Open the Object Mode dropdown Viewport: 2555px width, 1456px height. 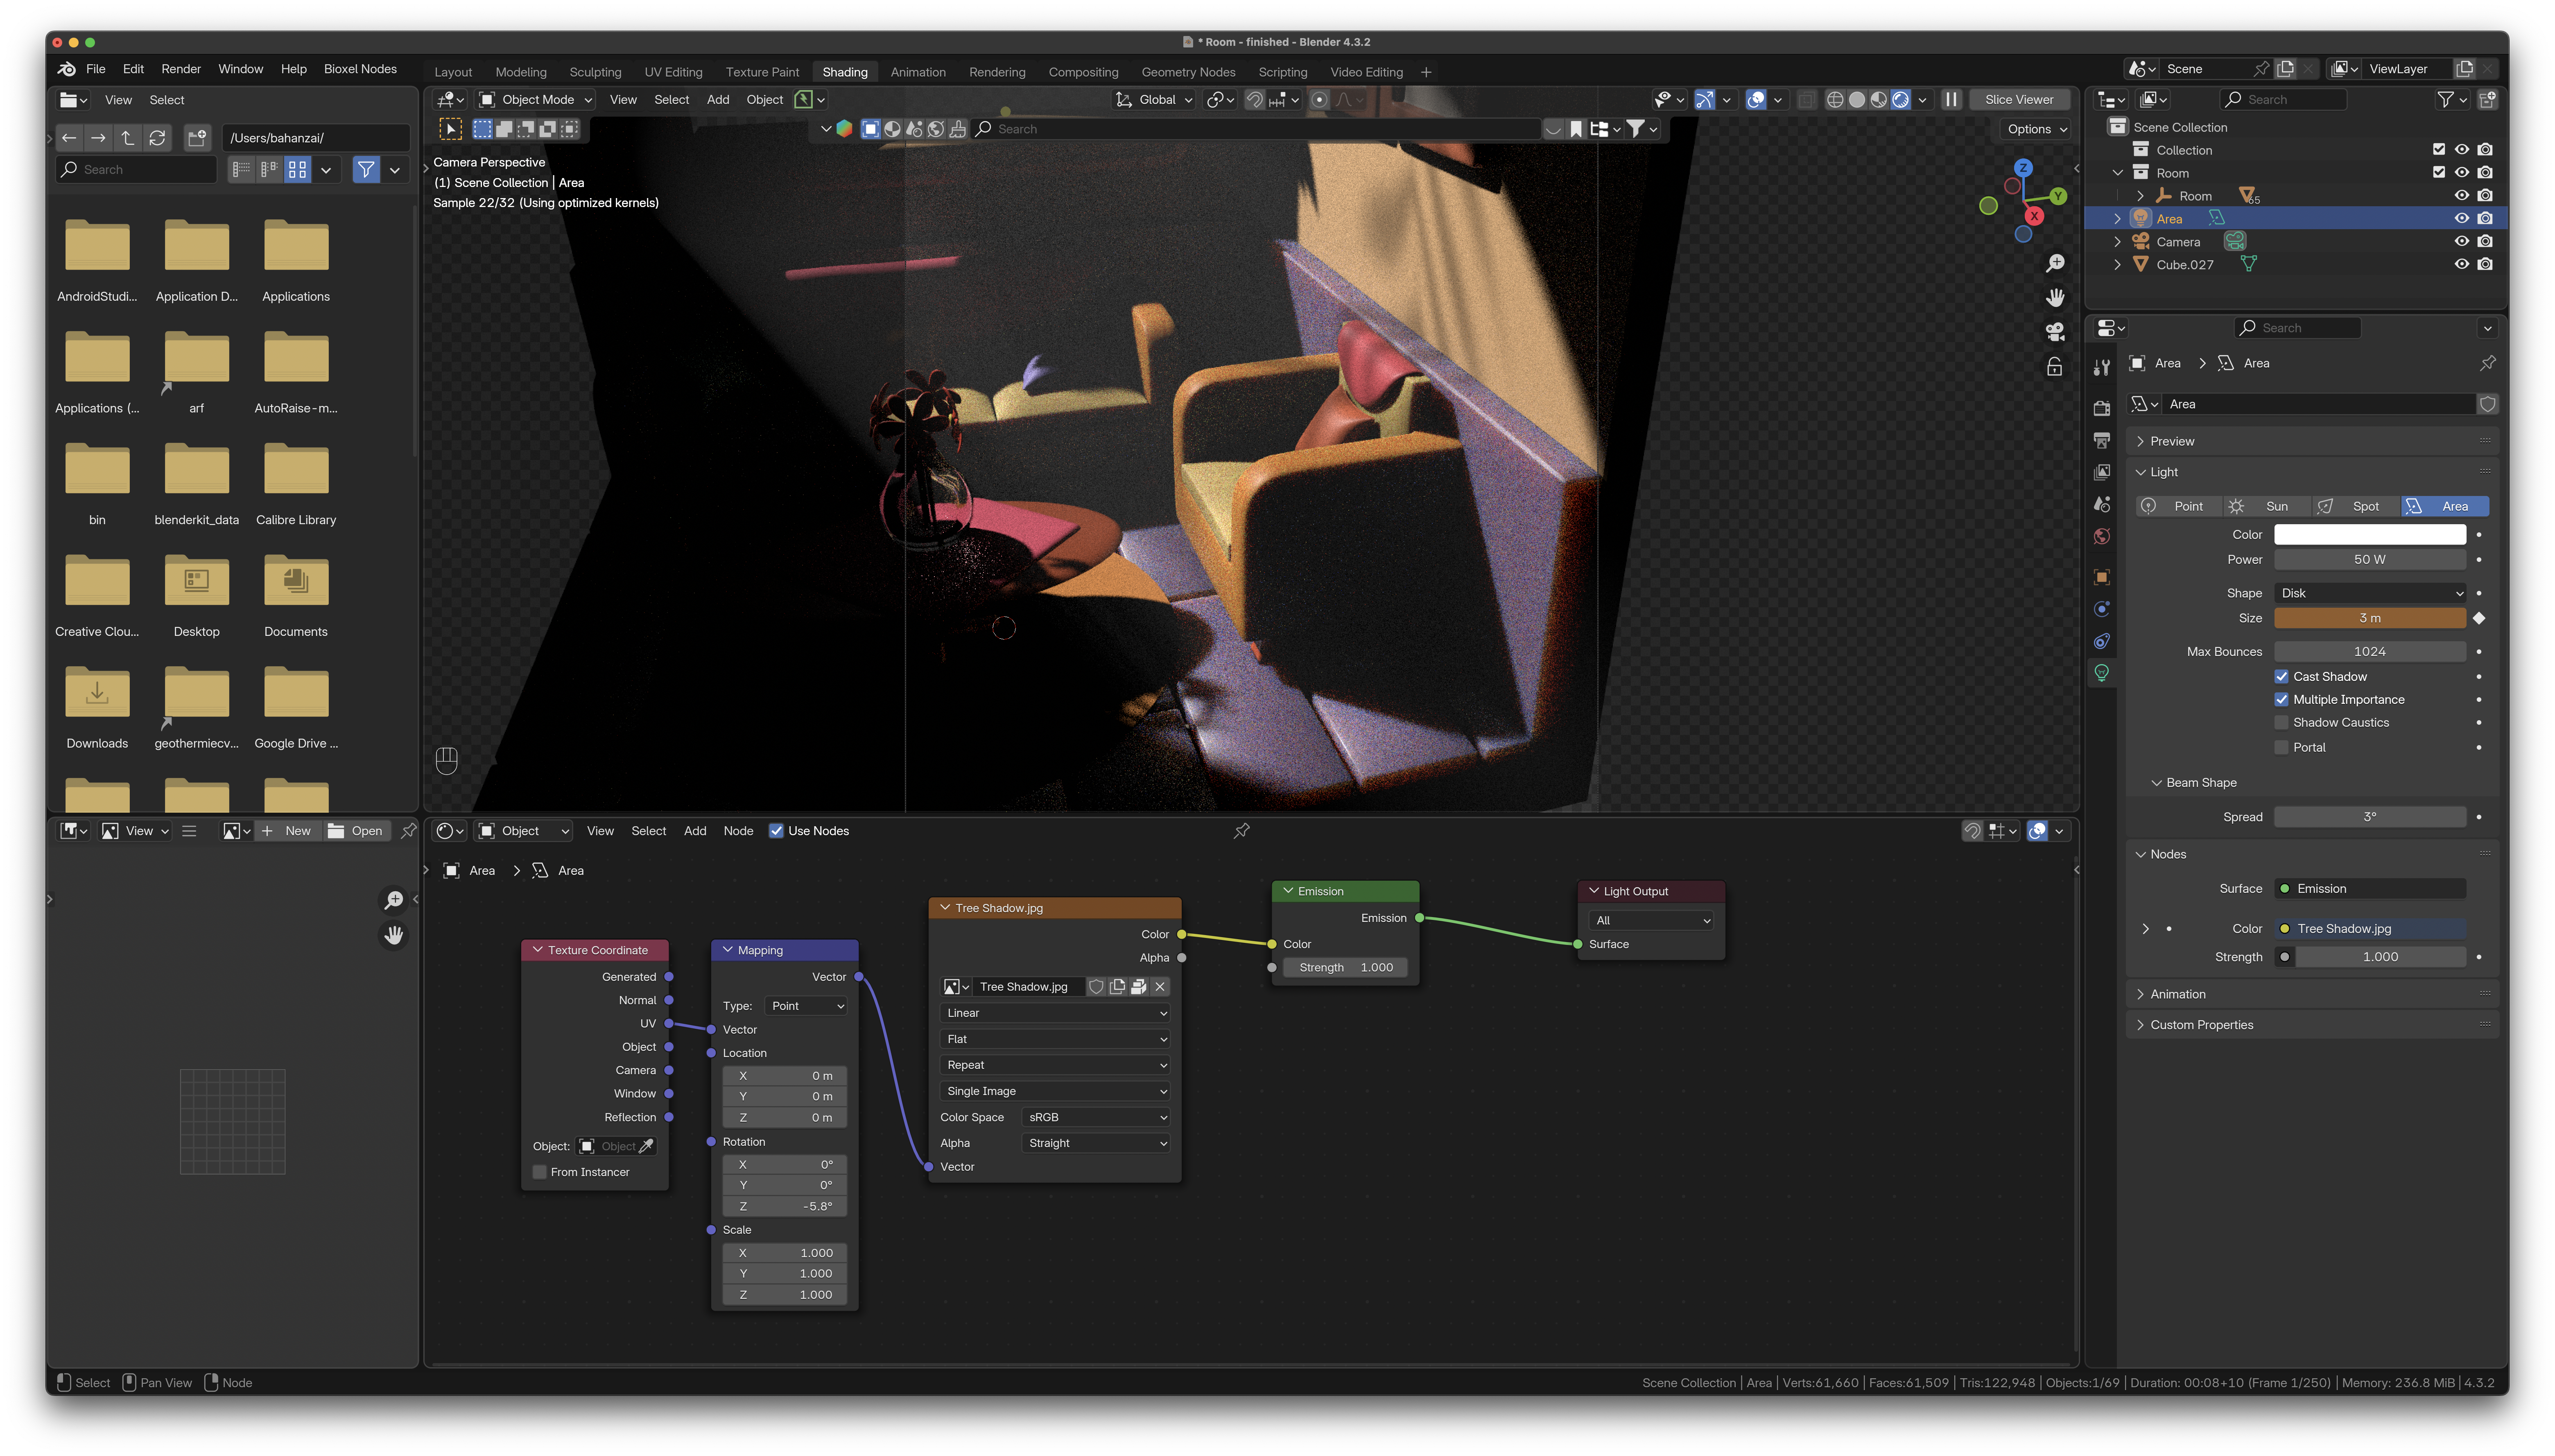[x=536, y=100]
